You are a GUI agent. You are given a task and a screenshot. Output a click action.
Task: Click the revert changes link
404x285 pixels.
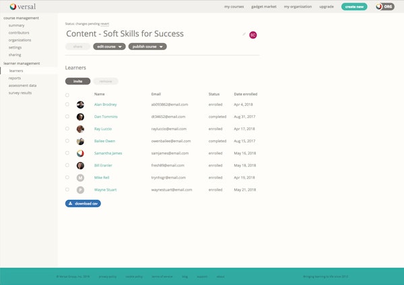tap(105, 24)
